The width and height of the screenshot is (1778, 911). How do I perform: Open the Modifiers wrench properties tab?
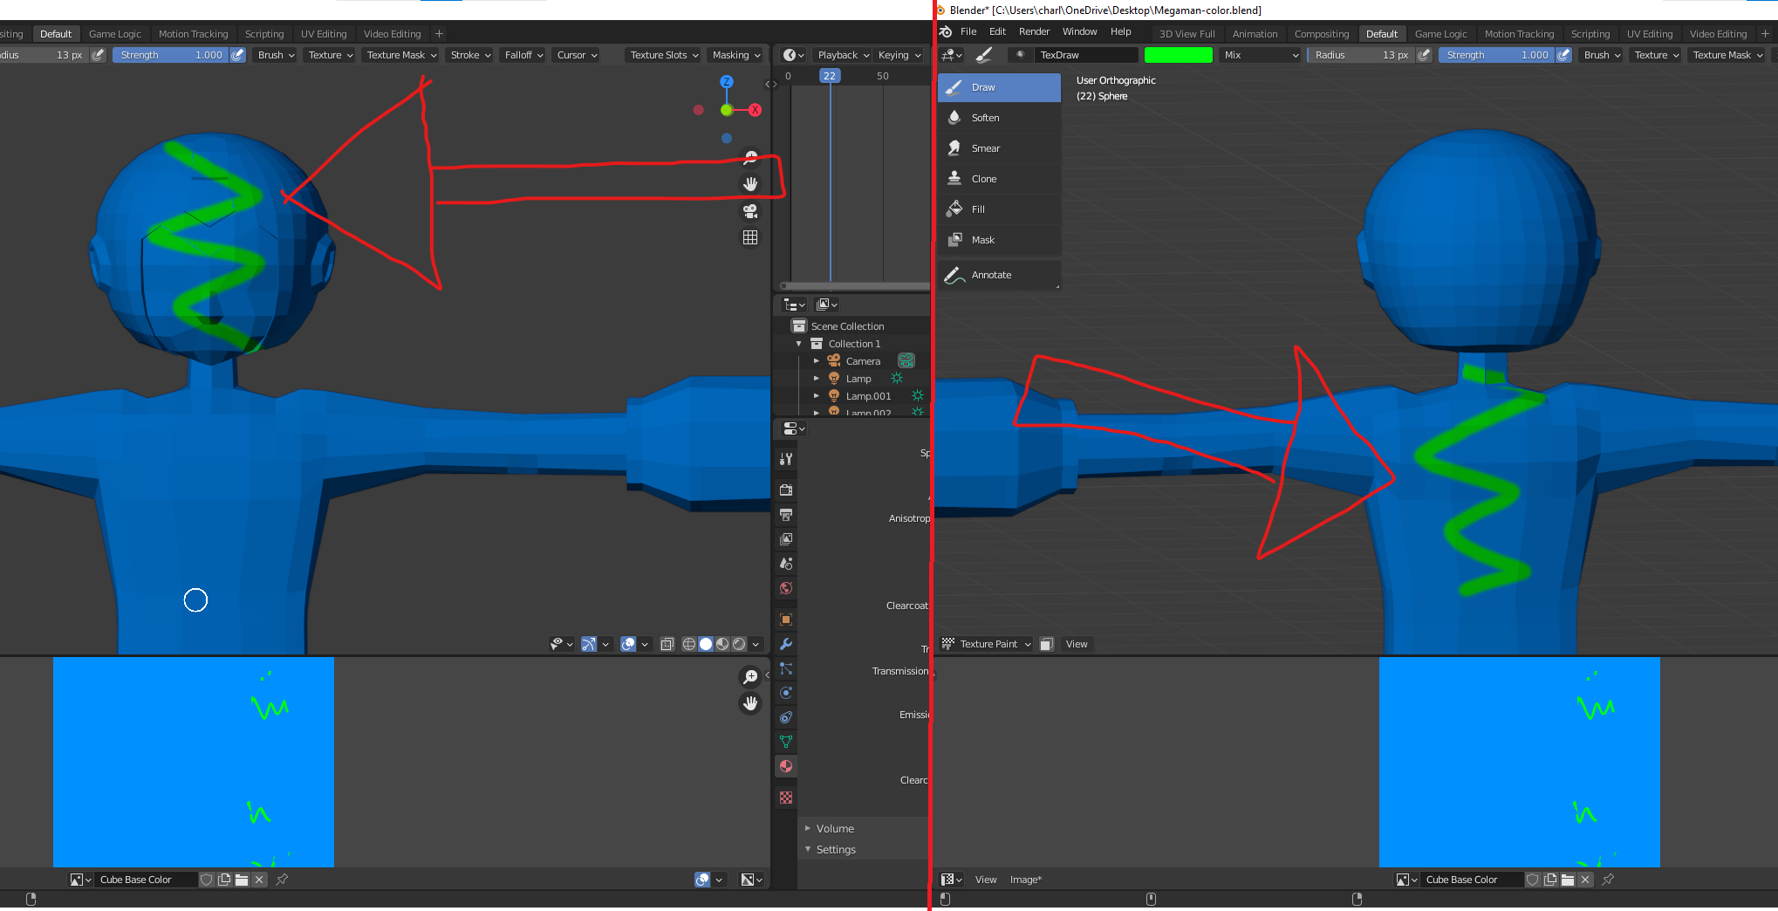(x=786, y=644)
